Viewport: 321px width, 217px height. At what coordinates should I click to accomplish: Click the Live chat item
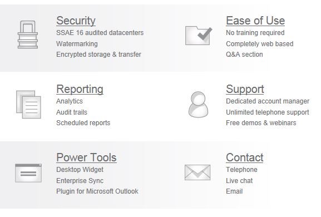239,181
